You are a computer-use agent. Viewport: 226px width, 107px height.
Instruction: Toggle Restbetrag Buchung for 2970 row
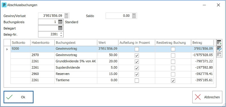click(x=173, y=55)
